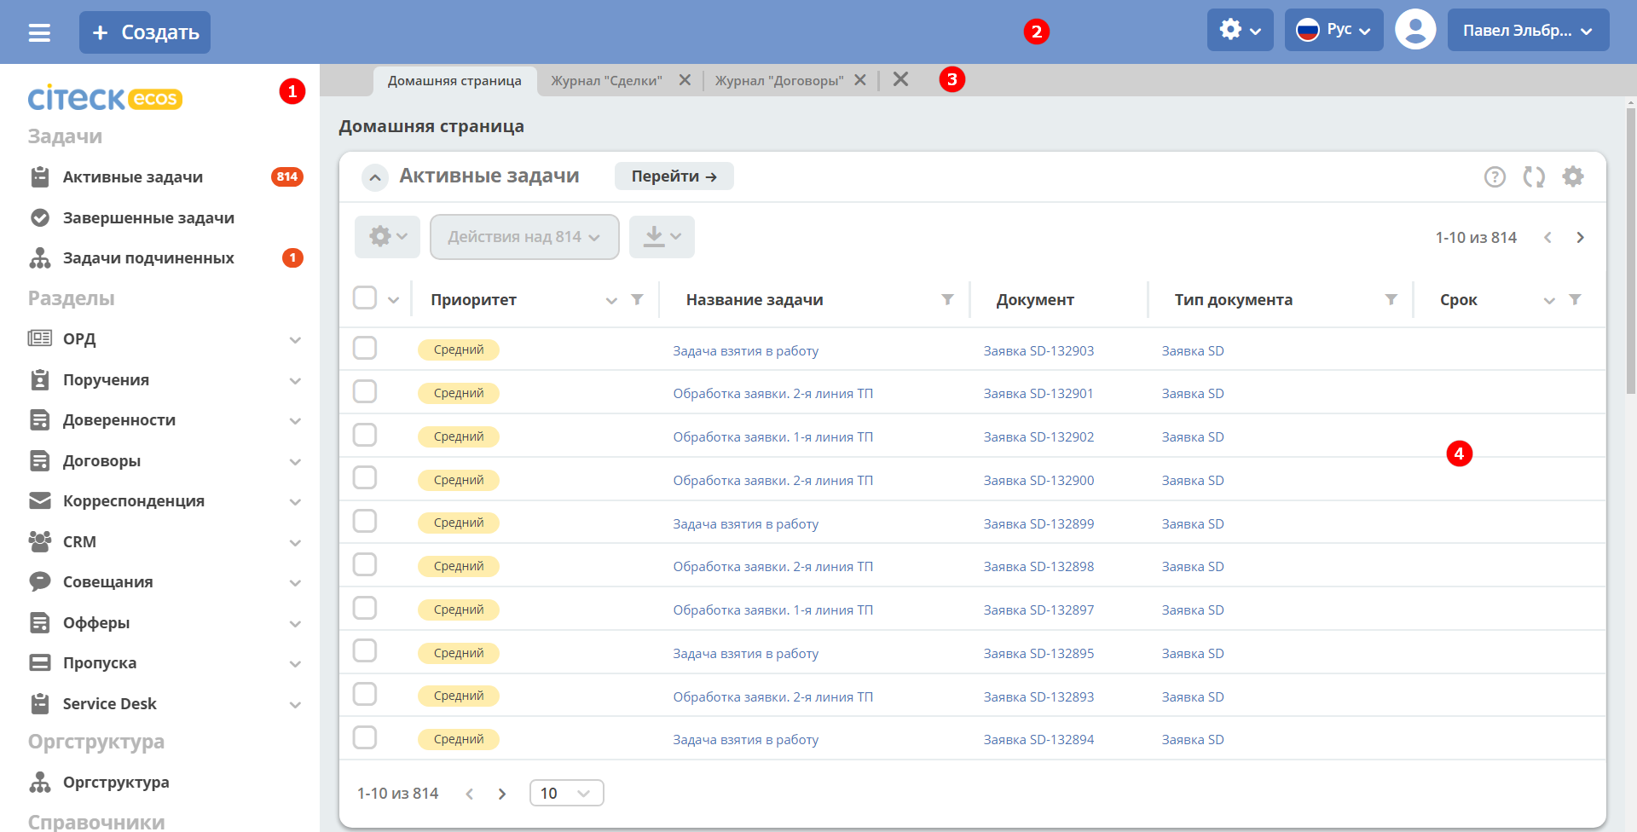Open the hamburger menu in the header

[39, 32]
